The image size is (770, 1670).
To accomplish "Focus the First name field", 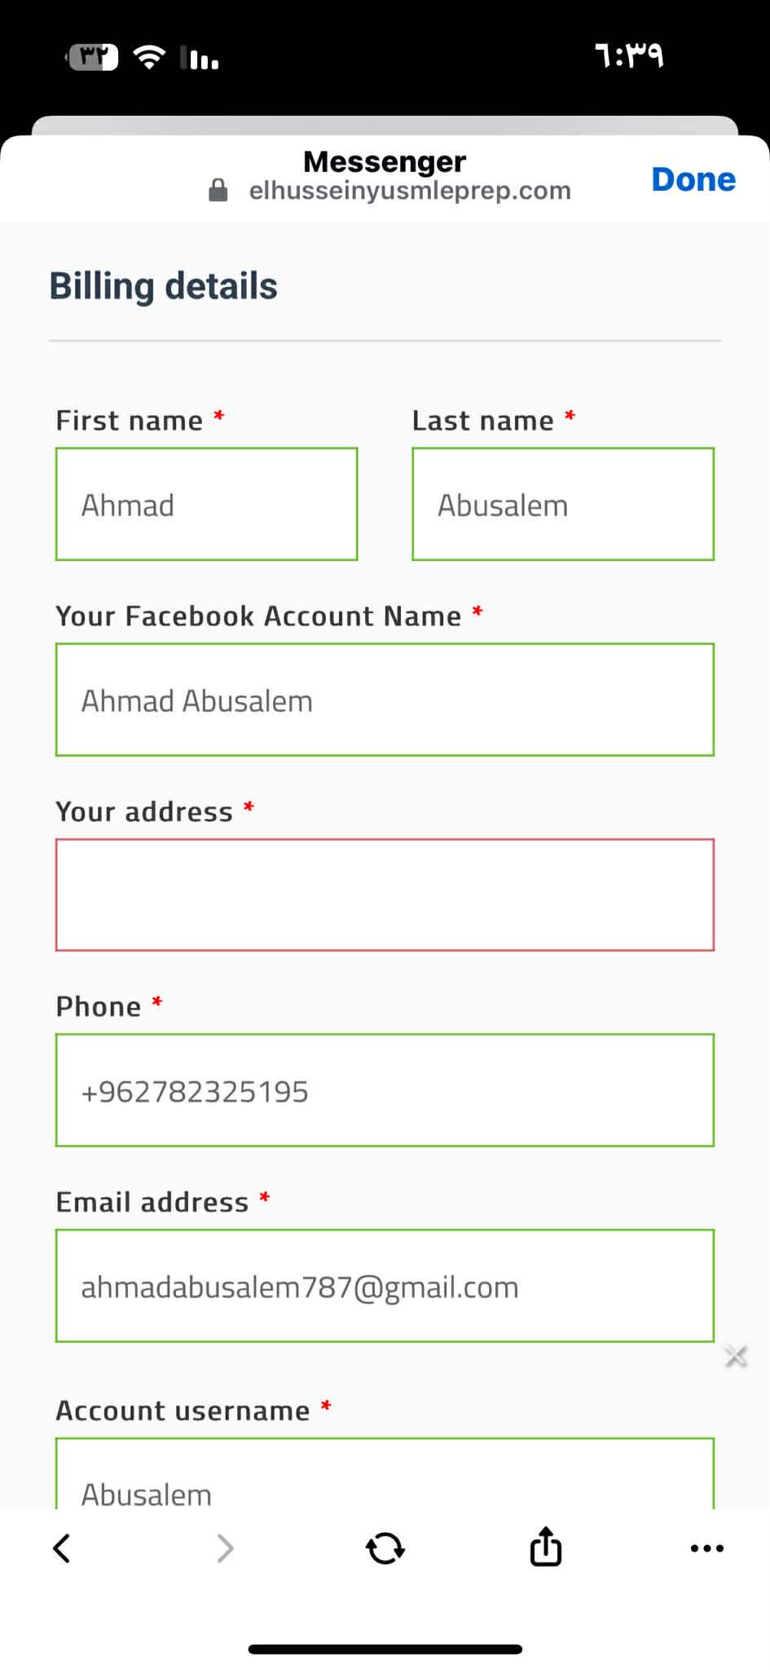I will pyautogui.click(x=206, y=504).
